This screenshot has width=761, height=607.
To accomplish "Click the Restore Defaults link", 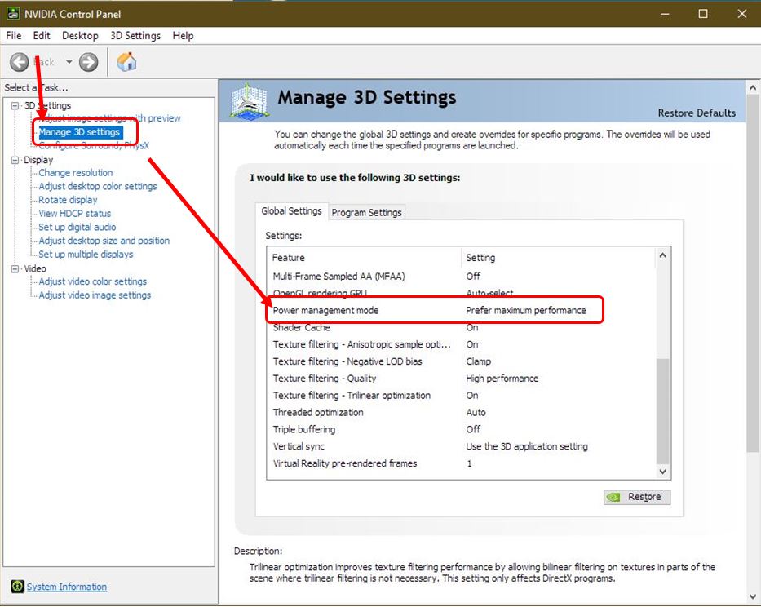I will click(x=697, y=113).
